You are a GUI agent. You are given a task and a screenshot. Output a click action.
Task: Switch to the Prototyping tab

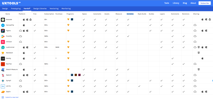point(16,9)
